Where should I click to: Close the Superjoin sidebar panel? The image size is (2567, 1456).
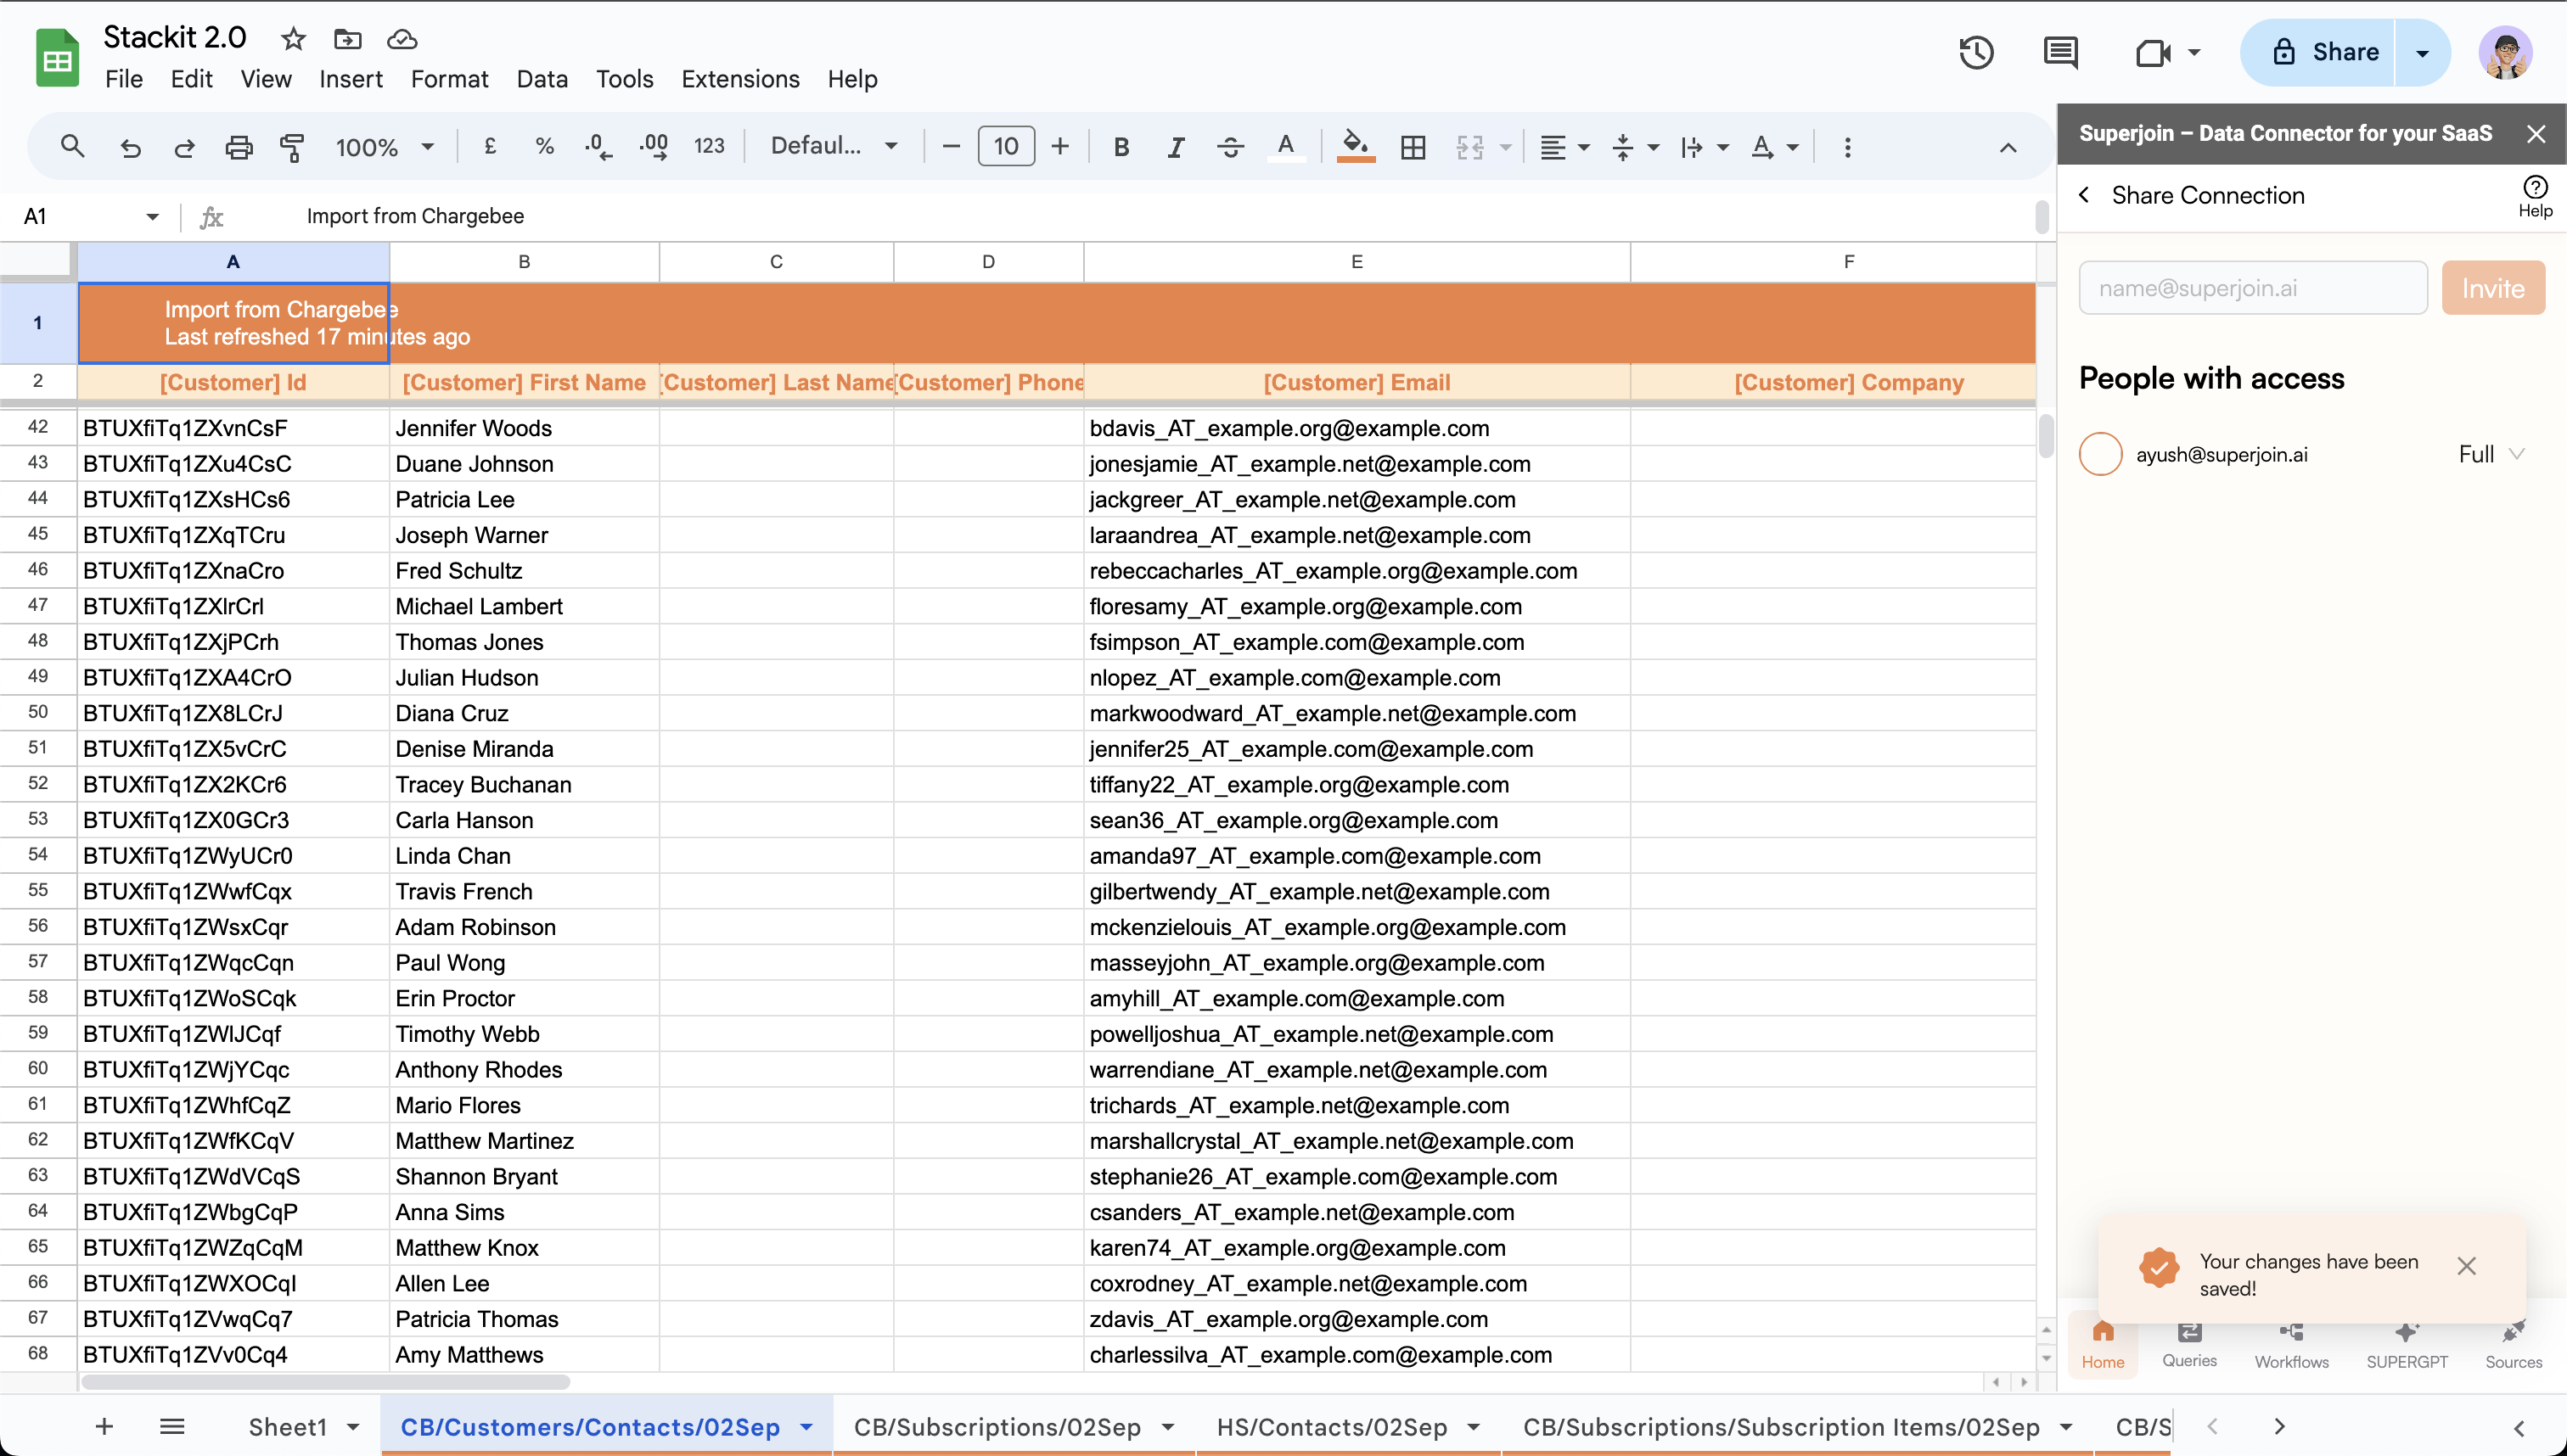click(x=2536, y=133)
